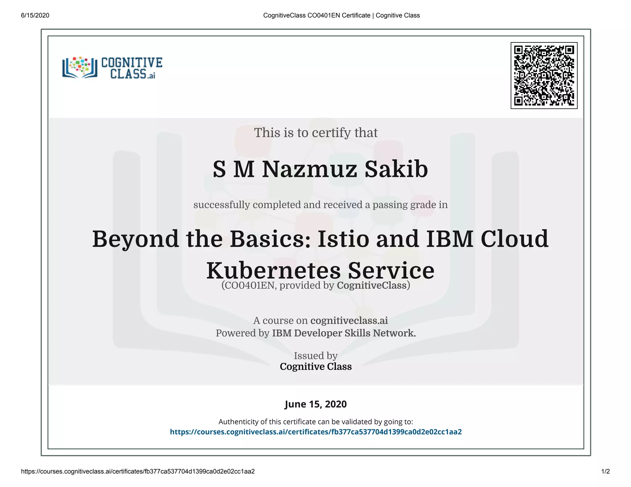Click the page header certificate title
631x487 pixels.
341,15
